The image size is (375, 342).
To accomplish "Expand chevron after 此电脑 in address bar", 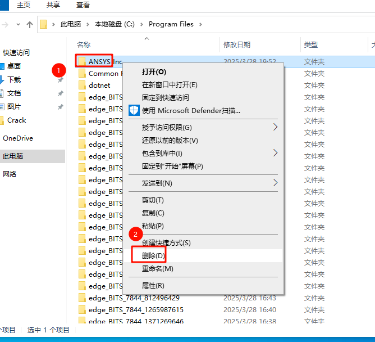I will pyautogui.click(x=88, y=24).
